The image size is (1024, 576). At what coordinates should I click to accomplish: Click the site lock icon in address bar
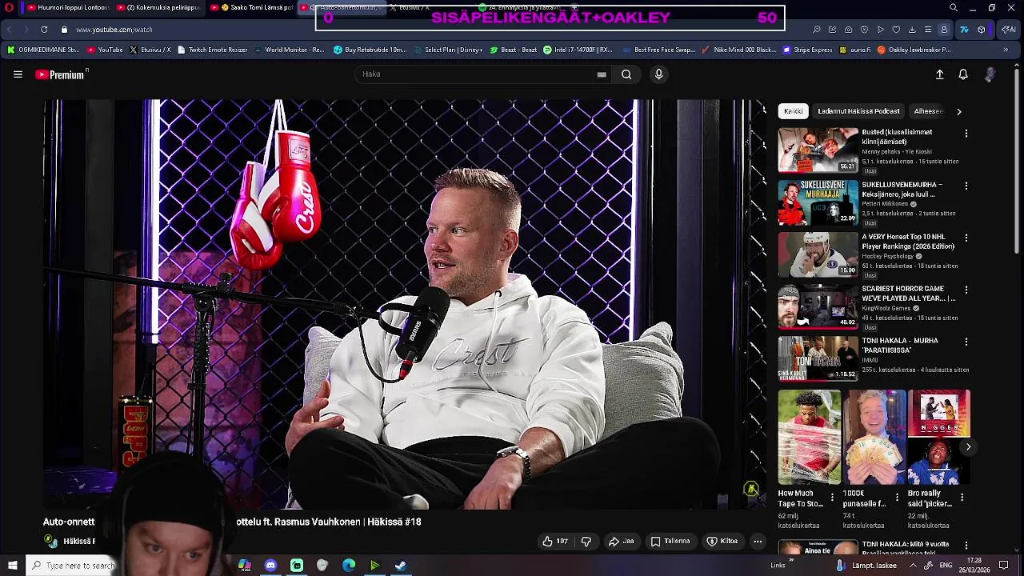(65, 30)
